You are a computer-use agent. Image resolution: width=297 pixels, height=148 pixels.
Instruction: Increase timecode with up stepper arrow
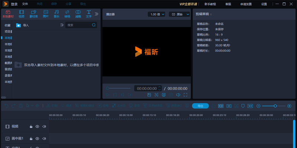coord(160,87)
